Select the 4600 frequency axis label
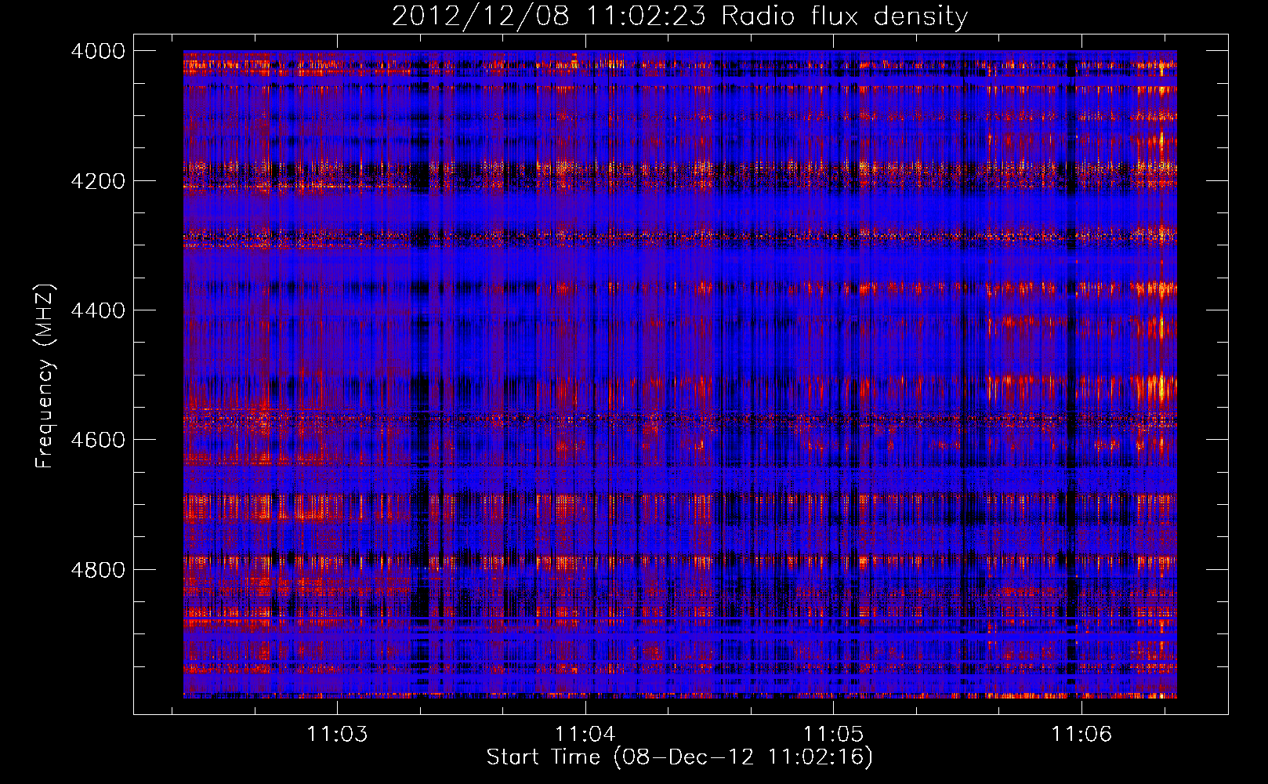Image resolution: width=1268 pixels, height=784 pixels. (98, 440)
